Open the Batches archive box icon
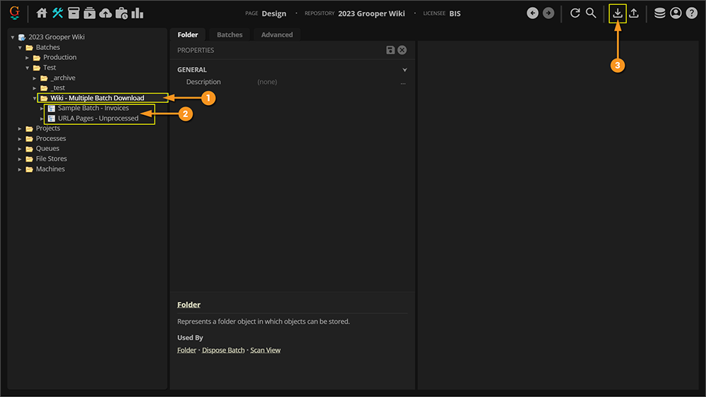Viewport: 706px width, 397px height. (x=73, y=13)
